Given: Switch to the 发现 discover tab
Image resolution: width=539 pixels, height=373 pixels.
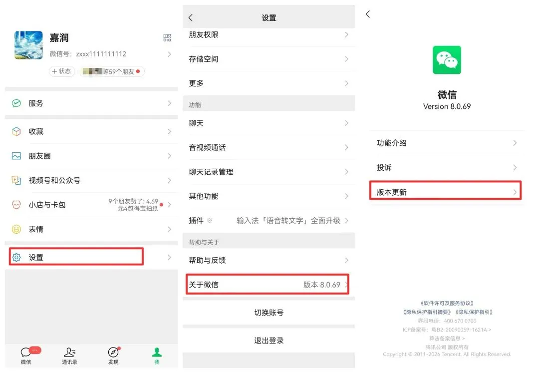Looking at the screenshot, I should point(113,356).
